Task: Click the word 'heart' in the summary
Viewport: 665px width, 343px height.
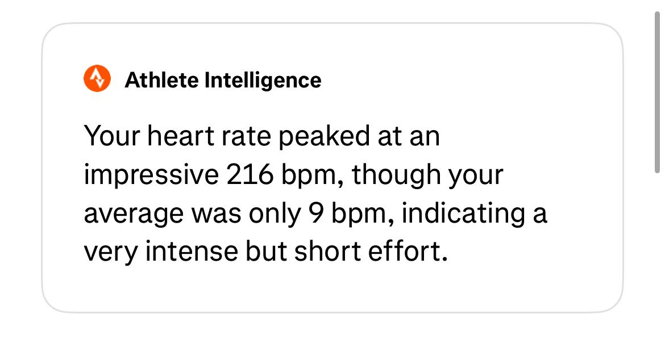Action: [180, 136]
